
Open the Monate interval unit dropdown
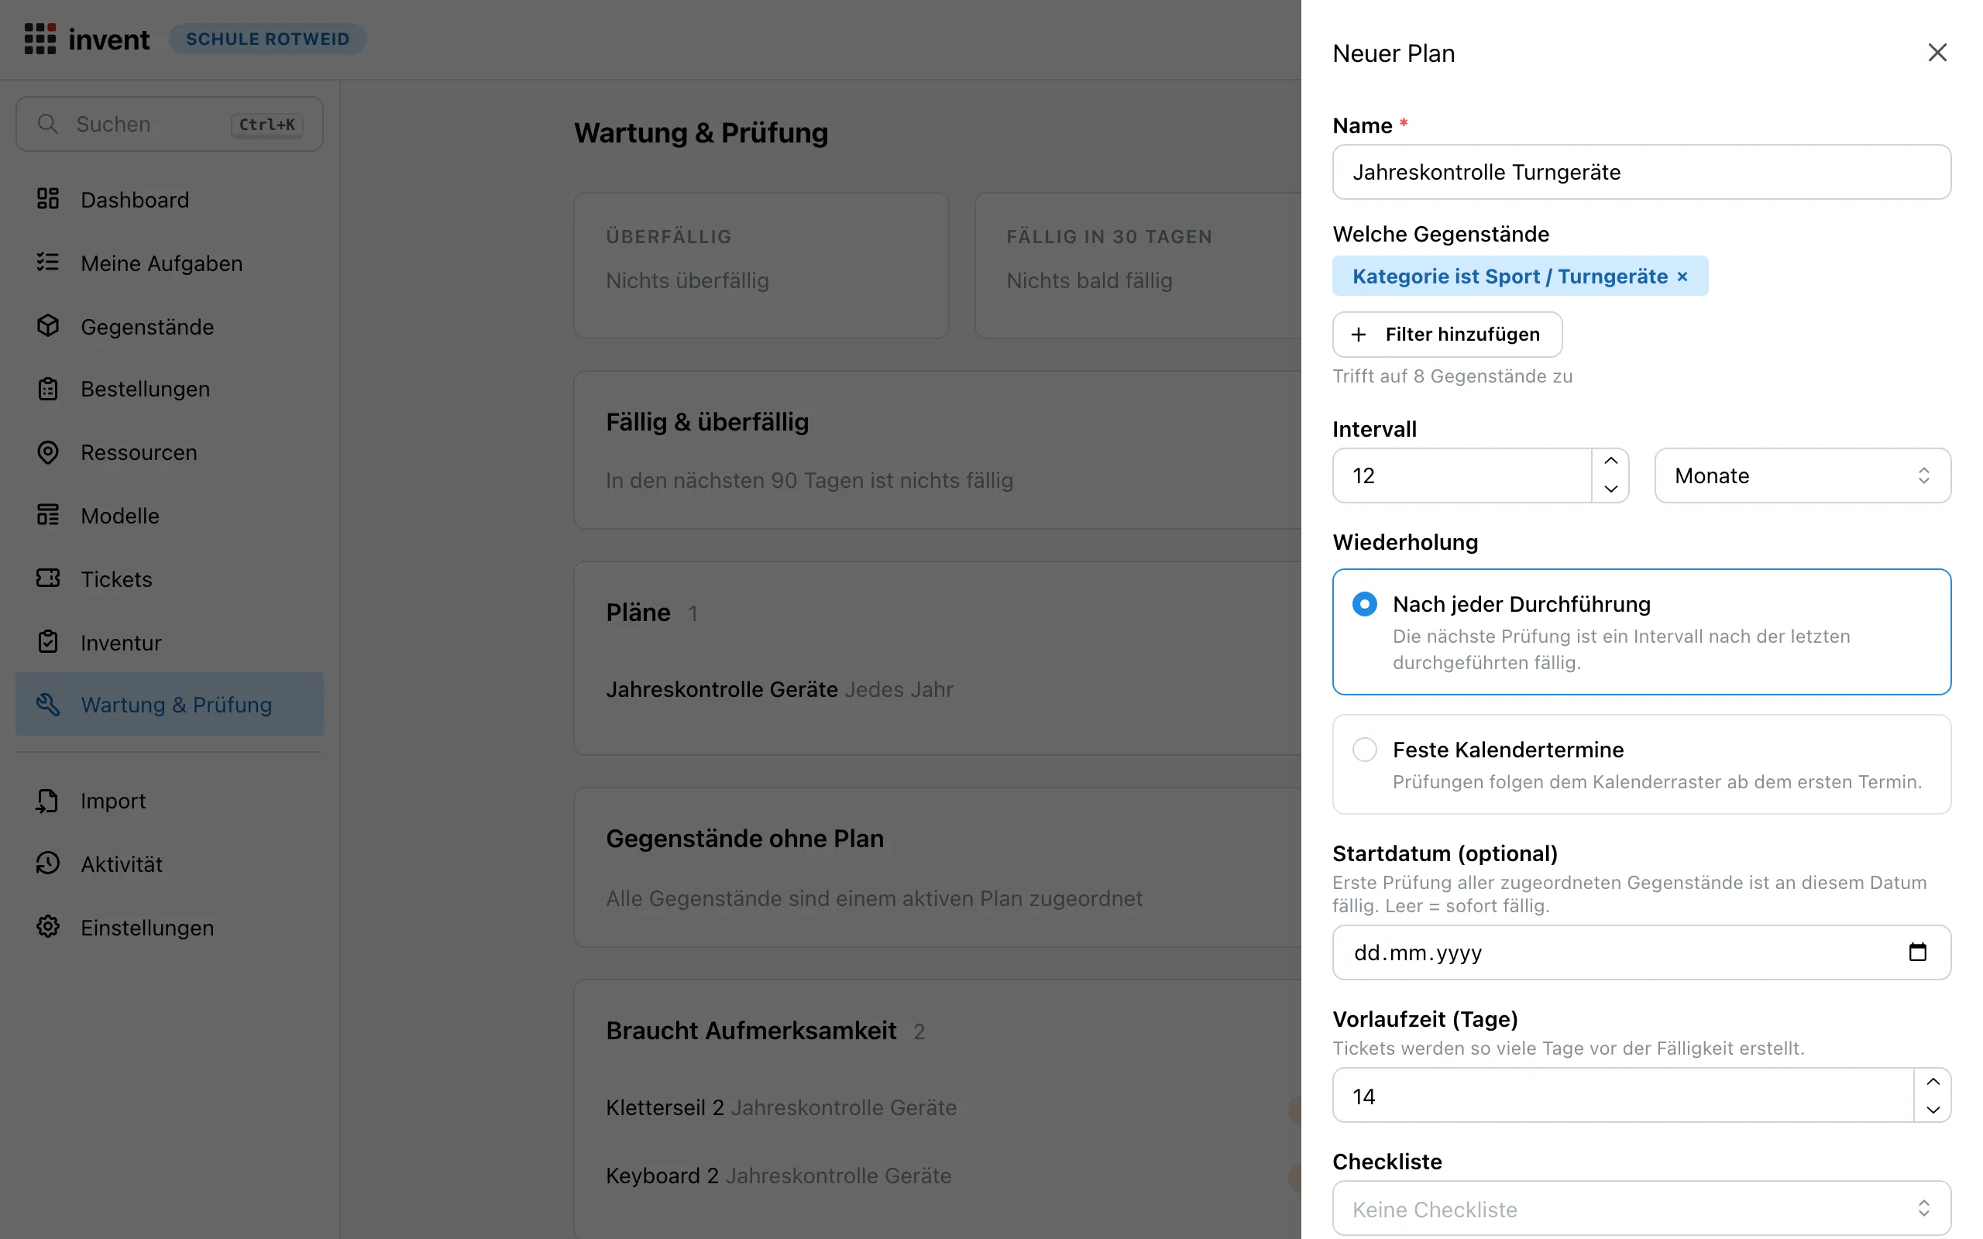[1803, 475]
